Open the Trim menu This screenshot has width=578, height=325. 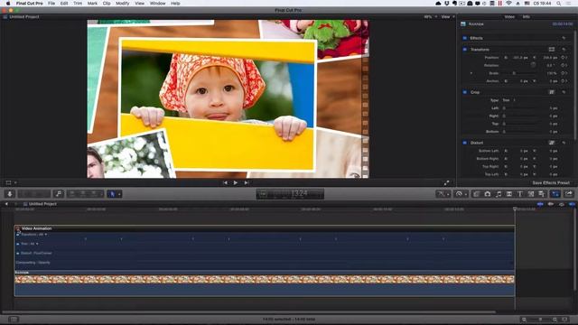[x=78, y=4]
